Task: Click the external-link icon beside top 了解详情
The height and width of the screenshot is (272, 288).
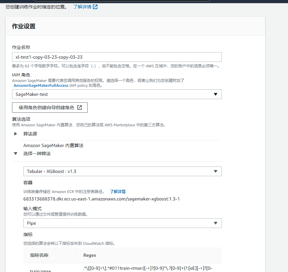Action: pos(95,7)
